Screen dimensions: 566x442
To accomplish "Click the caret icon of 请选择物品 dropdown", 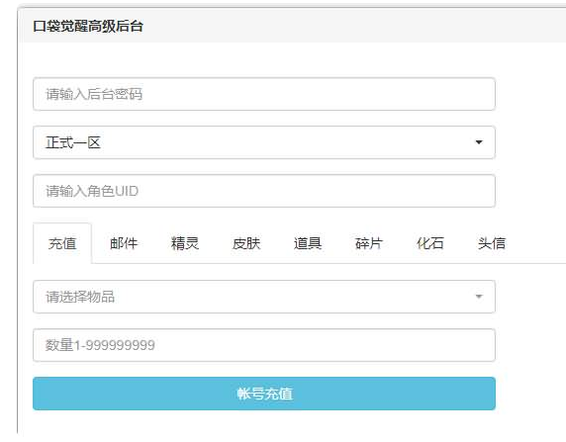I will [479, 297].
